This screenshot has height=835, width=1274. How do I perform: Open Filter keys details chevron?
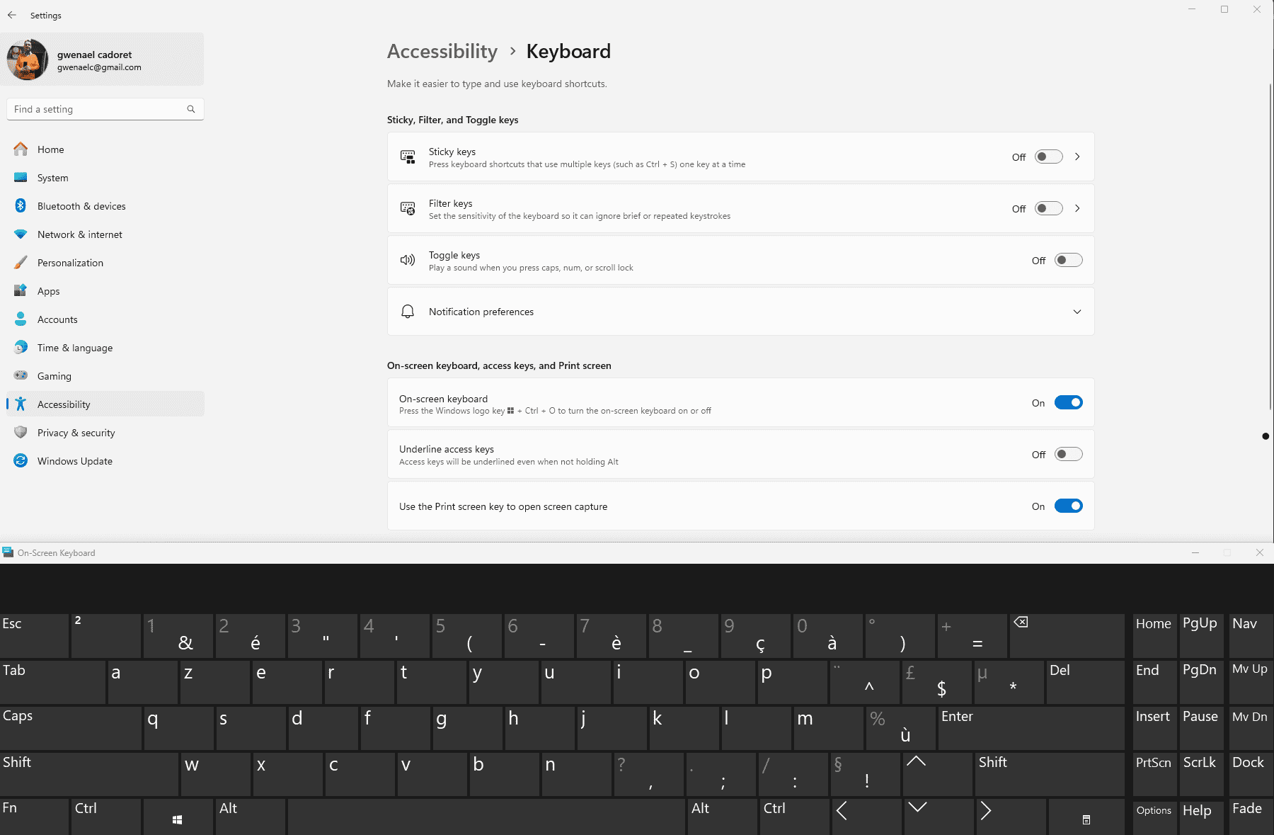[1077, 208]
